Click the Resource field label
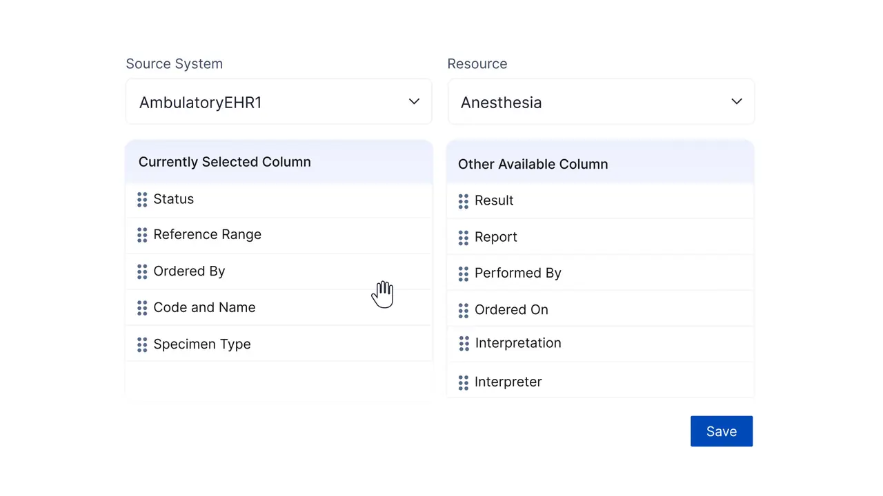The image size is (883, 496). coord(477,63)
